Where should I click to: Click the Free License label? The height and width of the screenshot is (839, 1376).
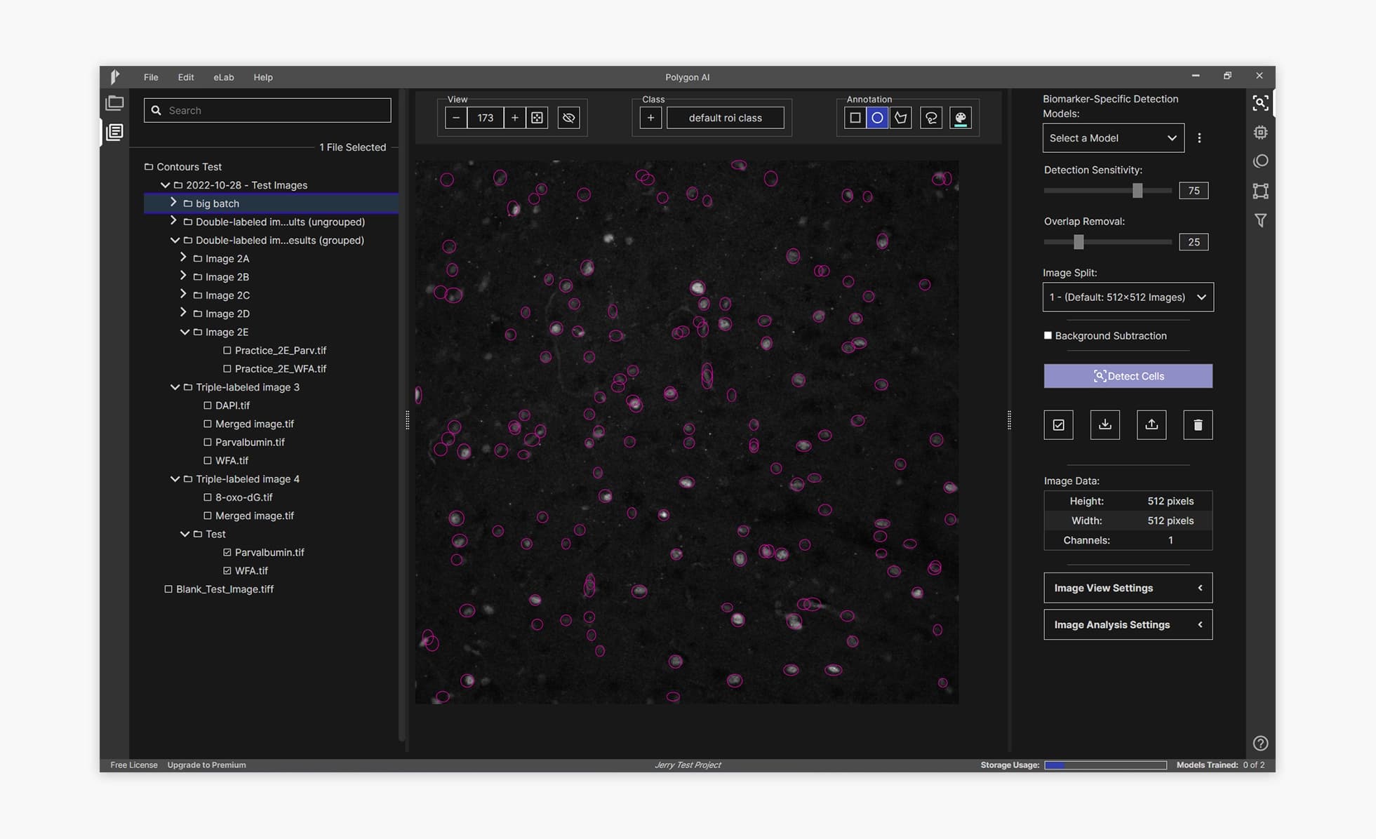click(134, 765)
